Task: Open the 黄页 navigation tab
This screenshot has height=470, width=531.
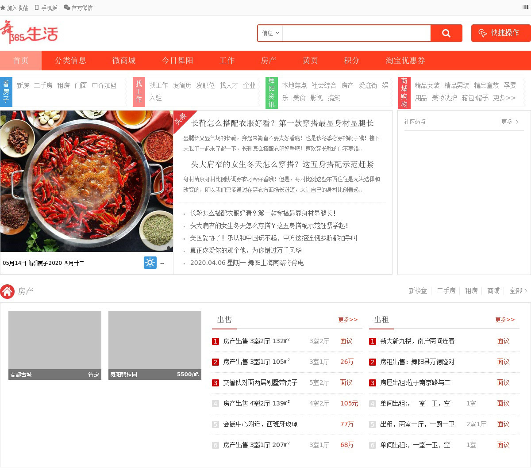Action: coord(310,61)
